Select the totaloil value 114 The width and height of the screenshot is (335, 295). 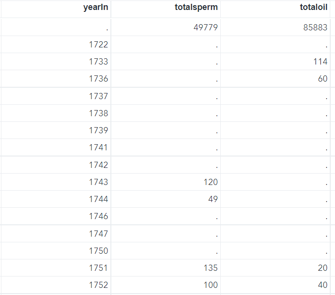pos(320,62)
